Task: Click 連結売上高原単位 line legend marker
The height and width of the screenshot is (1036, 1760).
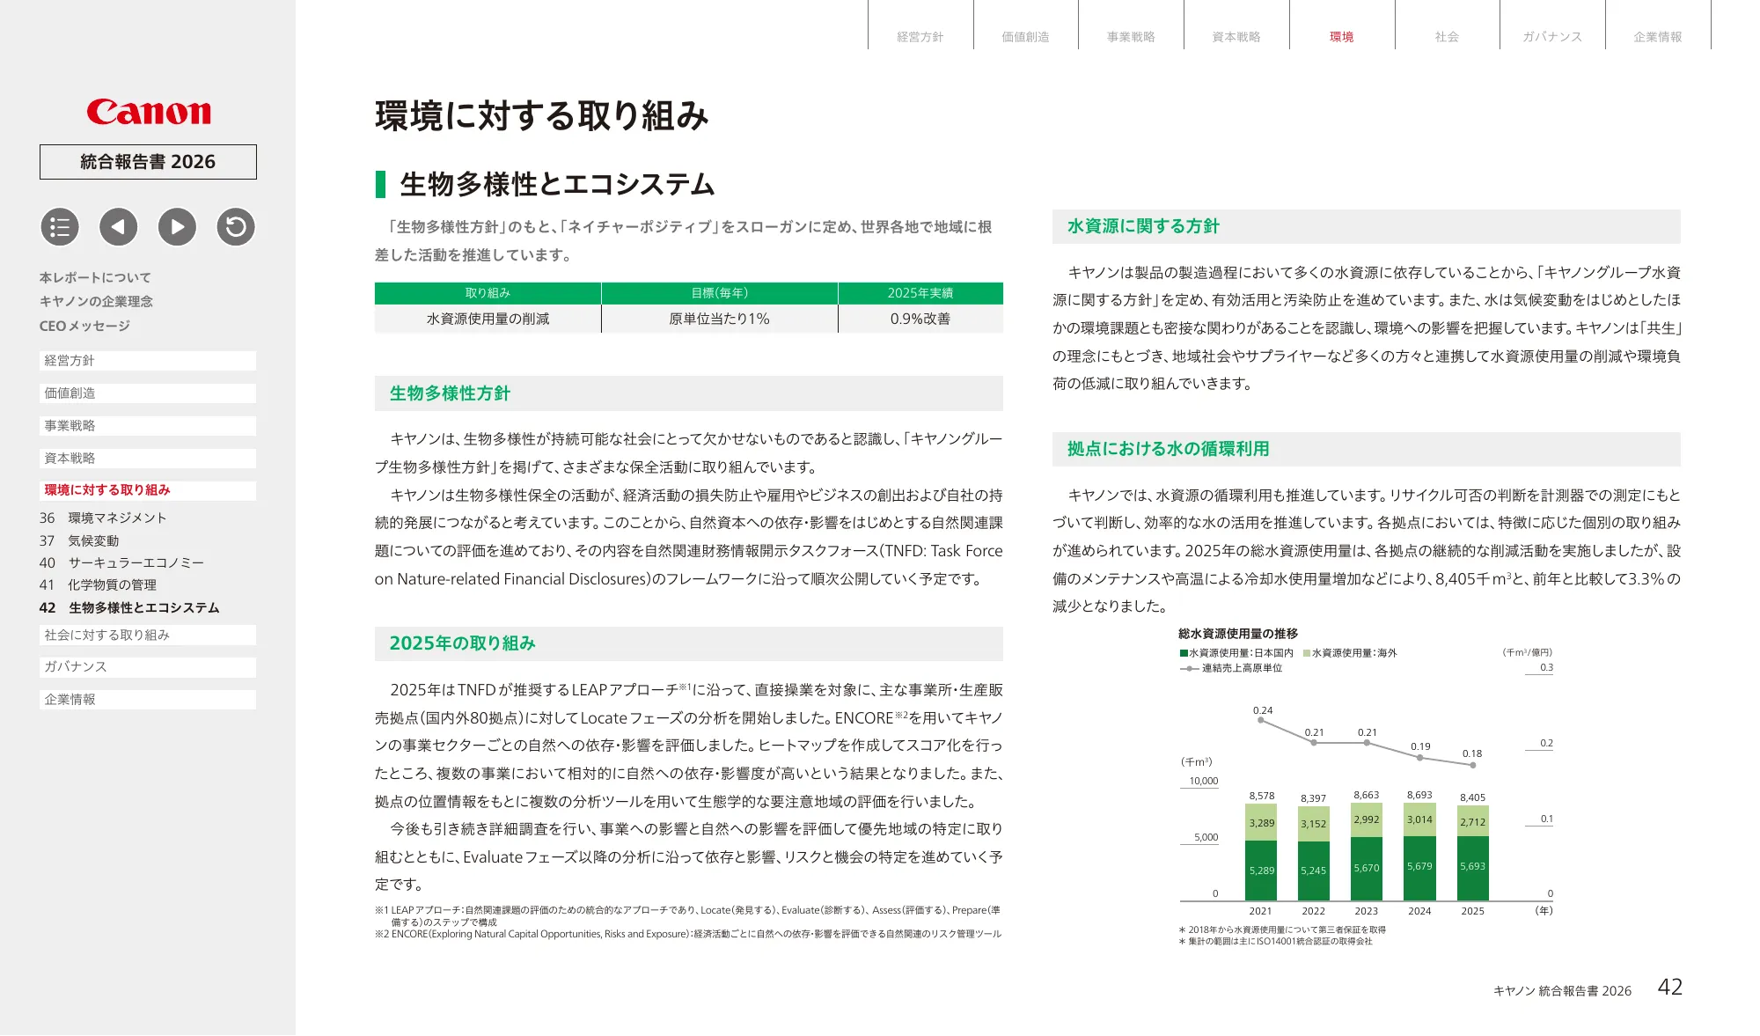Action: click(x=1190, y=668)
